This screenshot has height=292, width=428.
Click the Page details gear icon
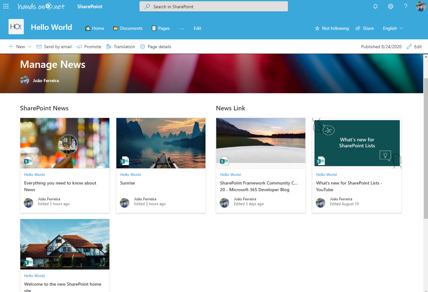[143, 47]
